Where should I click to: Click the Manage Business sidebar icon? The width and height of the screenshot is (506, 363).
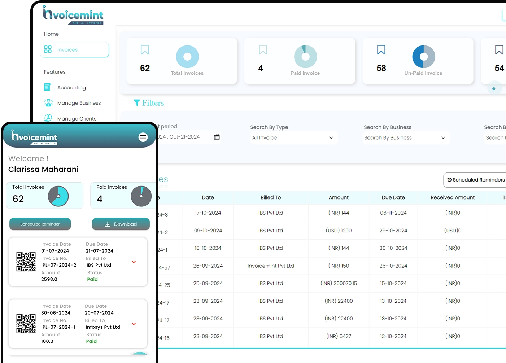(48, 102)
